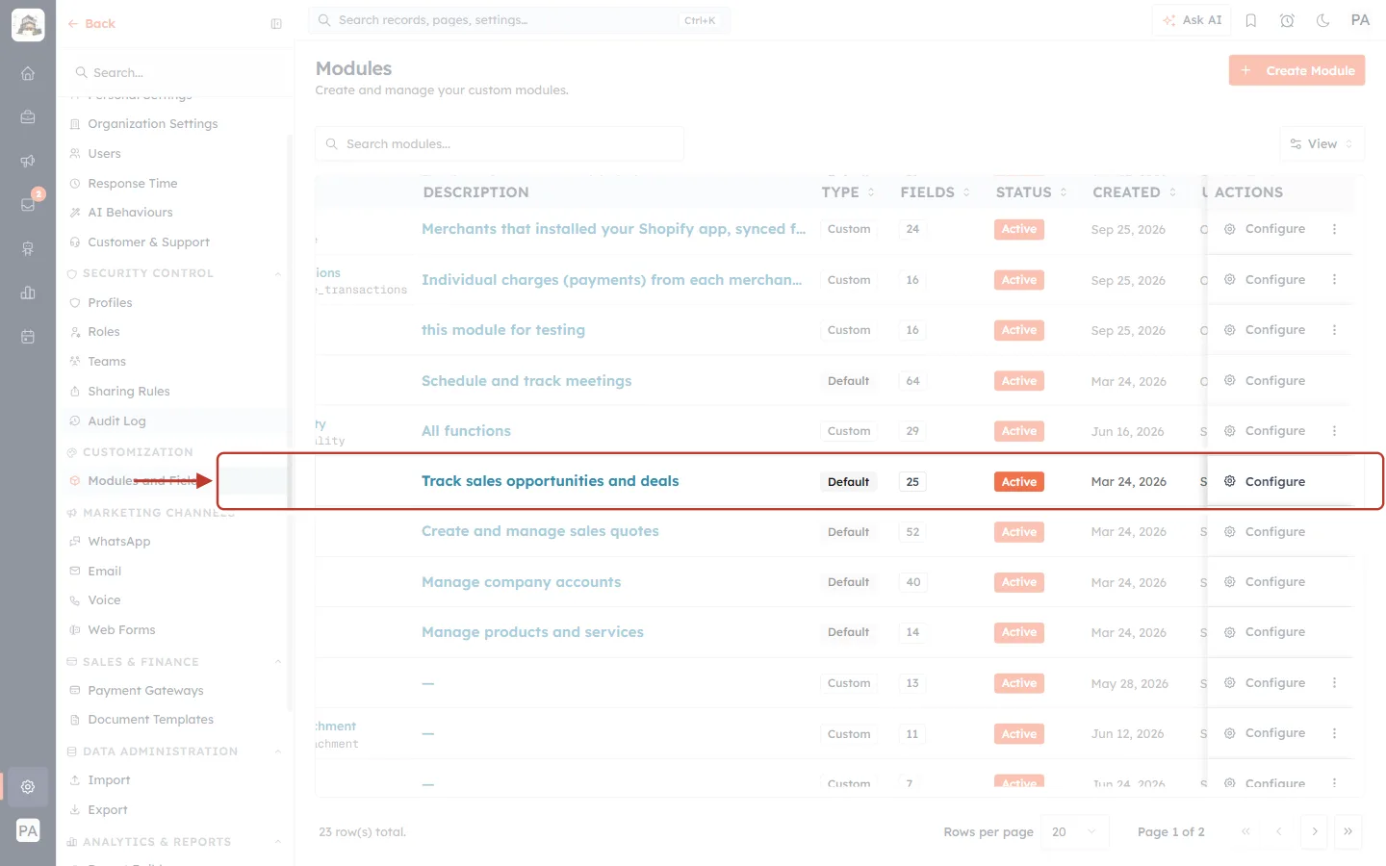
Task: Open the calendar icon in left rail
Action: pos(28,337)
